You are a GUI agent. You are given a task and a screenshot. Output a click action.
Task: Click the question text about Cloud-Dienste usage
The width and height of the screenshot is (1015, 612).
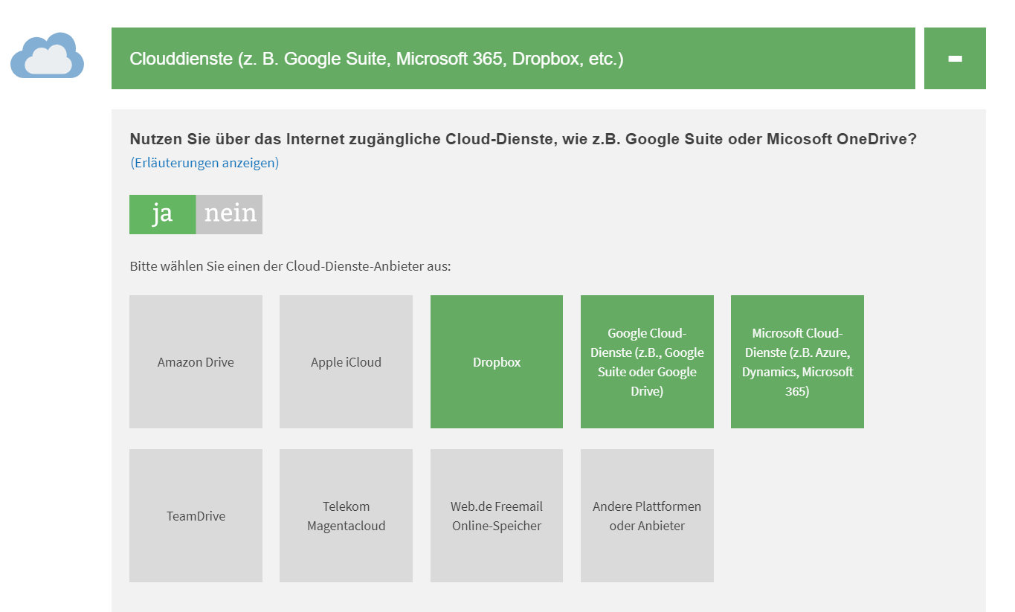click(523, 139)
